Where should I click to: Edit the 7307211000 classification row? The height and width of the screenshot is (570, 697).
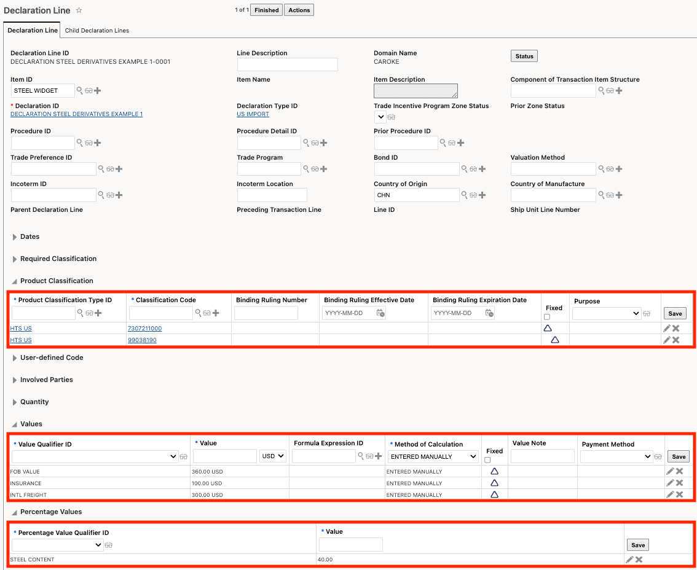[x=667, y=329]
